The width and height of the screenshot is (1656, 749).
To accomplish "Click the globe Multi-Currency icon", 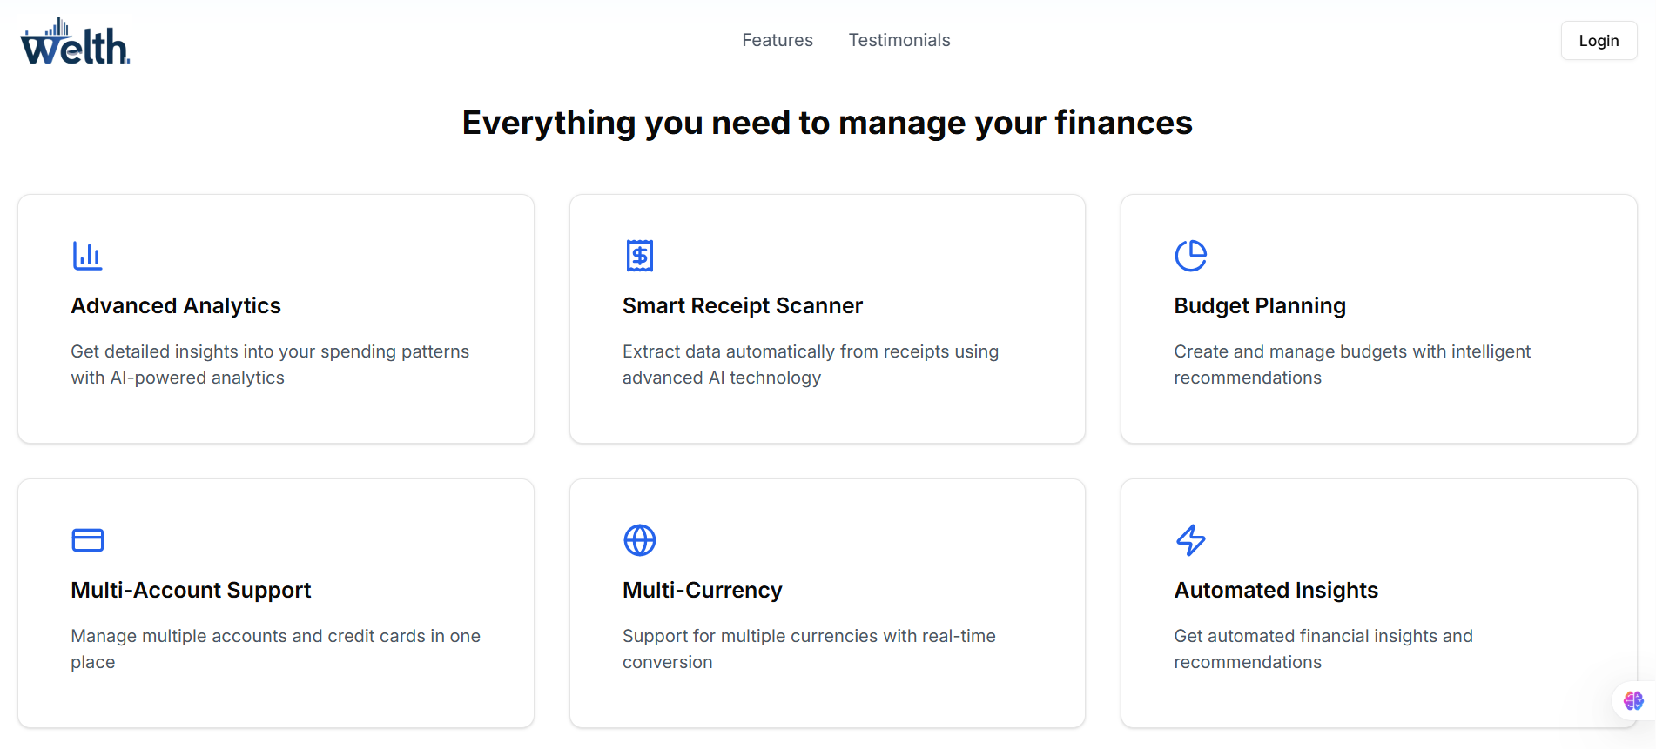I will point(639,540).
